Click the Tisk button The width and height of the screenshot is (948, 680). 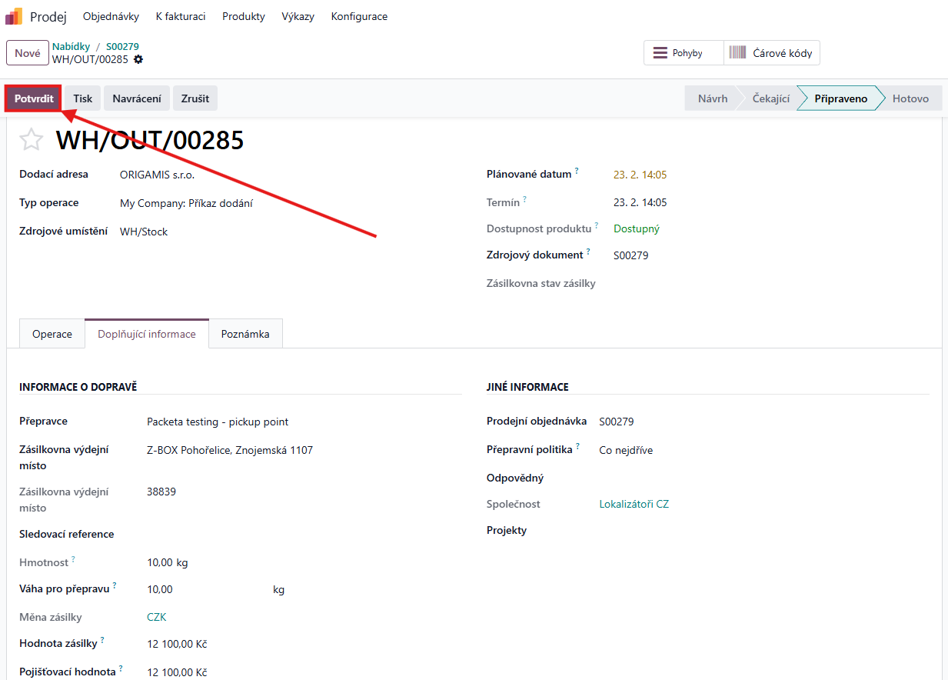(83, 98)
